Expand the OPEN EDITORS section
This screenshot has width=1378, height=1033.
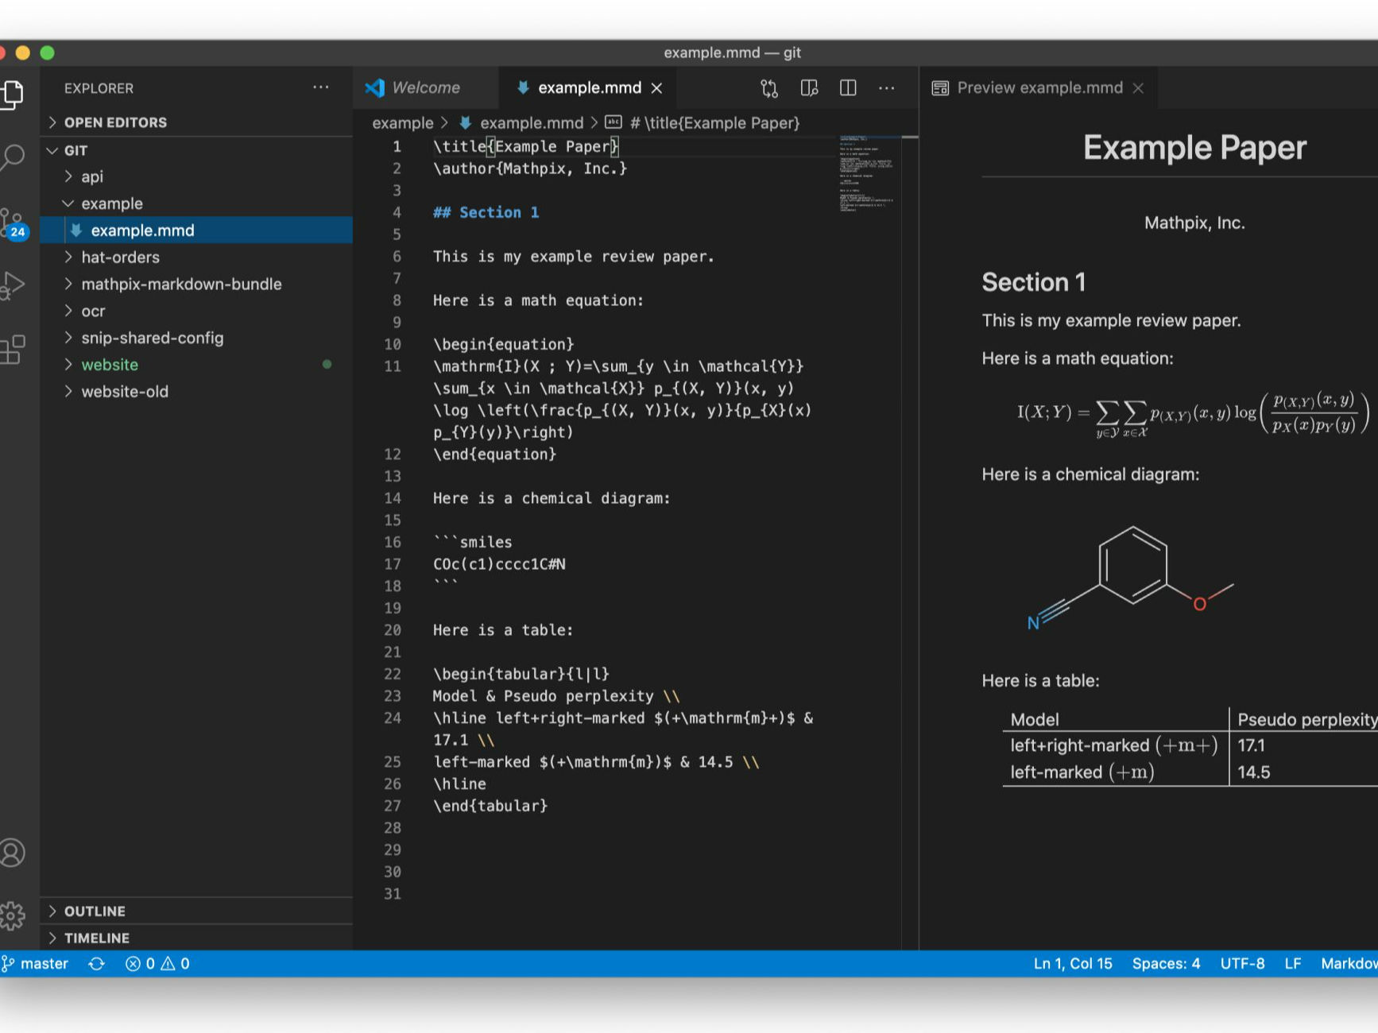195,122
